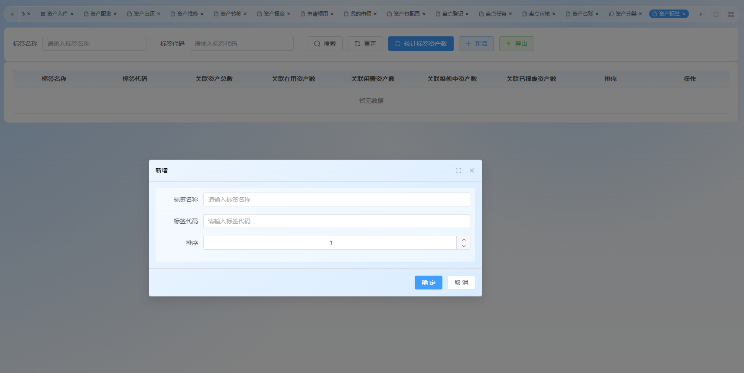744x373 pixels.
Task: Open the grid menu icon at top right
Action: coord(731,14)
